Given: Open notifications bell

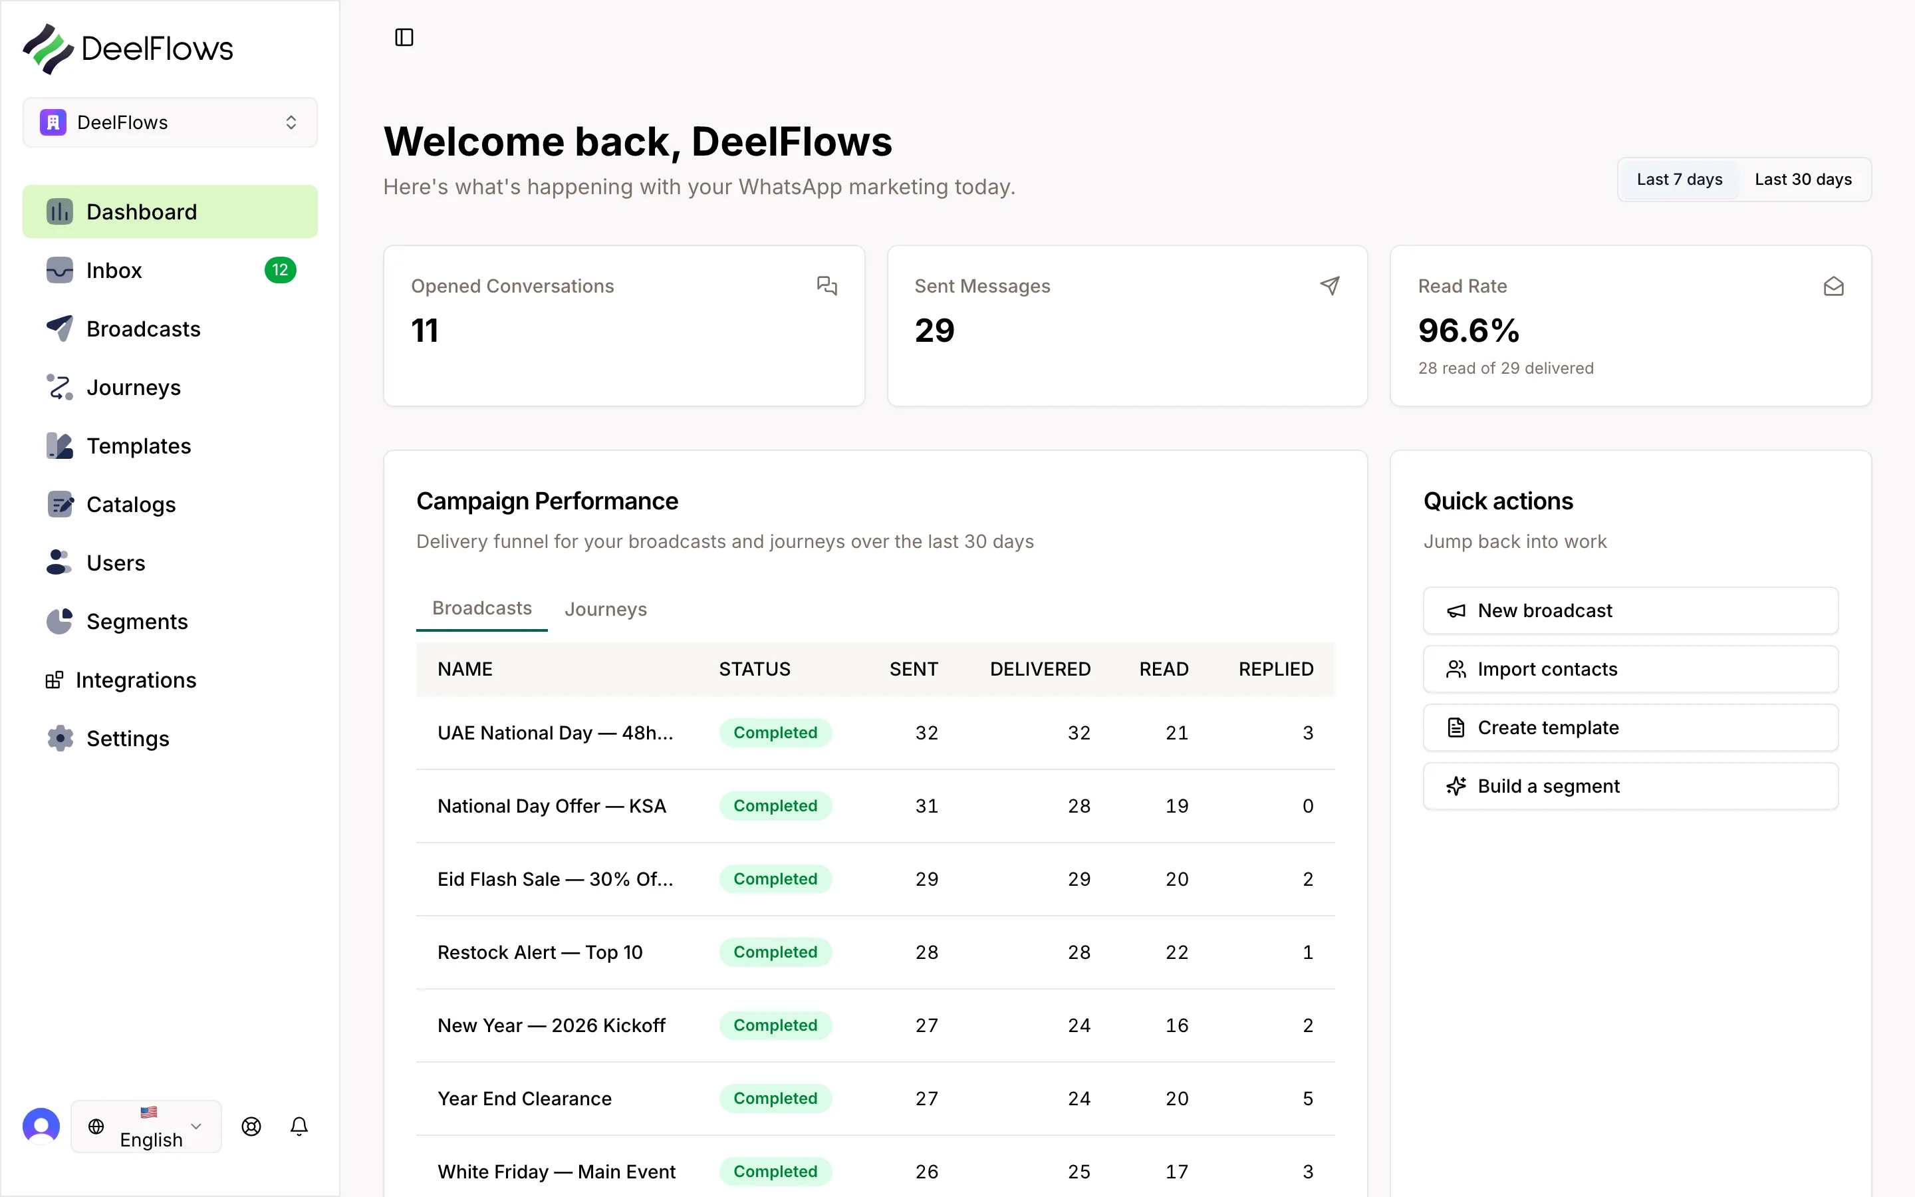Looking at the screenshot, I should (299, 1126).
